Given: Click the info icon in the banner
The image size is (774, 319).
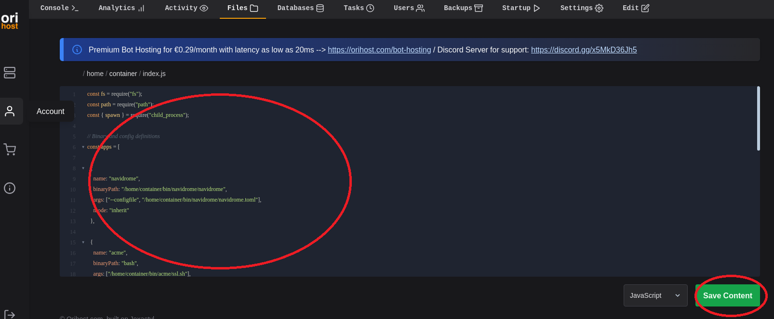Looking at the screenshot, I should (x=77, y=50).
